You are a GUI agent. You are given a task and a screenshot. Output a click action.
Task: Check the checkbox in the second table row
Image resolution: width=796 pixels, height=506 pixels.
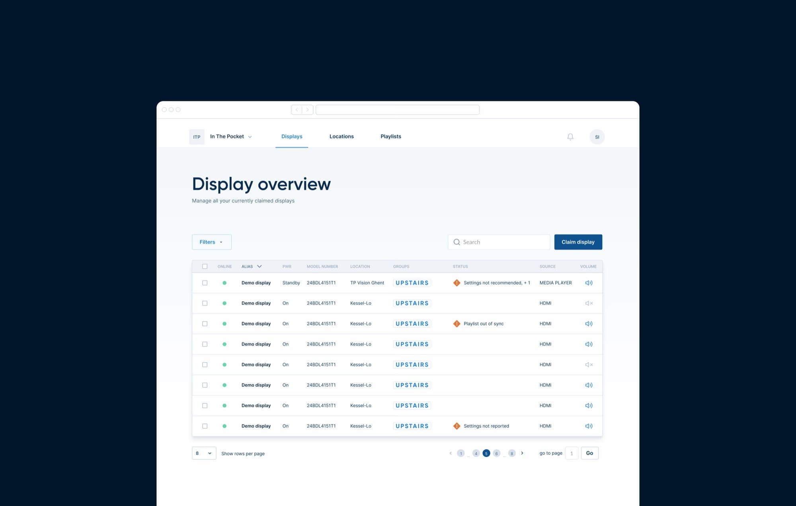[x=205, y=303]
